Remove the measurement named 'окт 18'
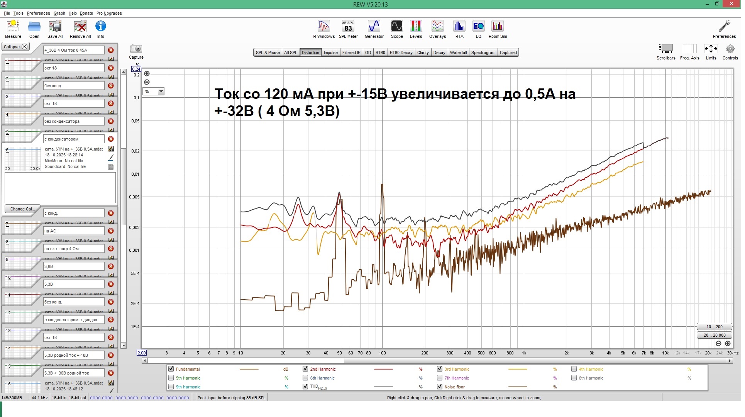745x417 pixels. 111,68
